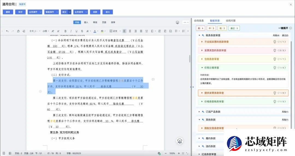Viewport: 295px width, 156px height.
Task: Click the numbered list icon
Action: pyautogui.click(x=184, y=31)
